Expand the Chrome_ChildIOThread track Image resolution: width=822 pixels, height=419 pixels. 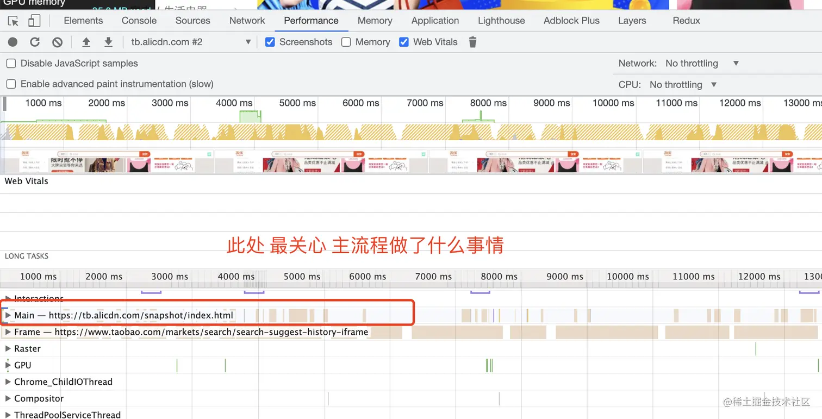tap(8, 382)
